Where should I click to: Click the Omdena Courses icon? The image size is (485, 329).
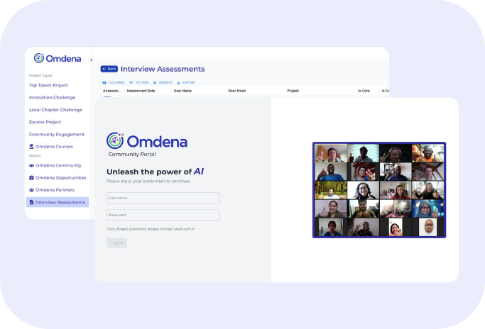tap(31, 147)
